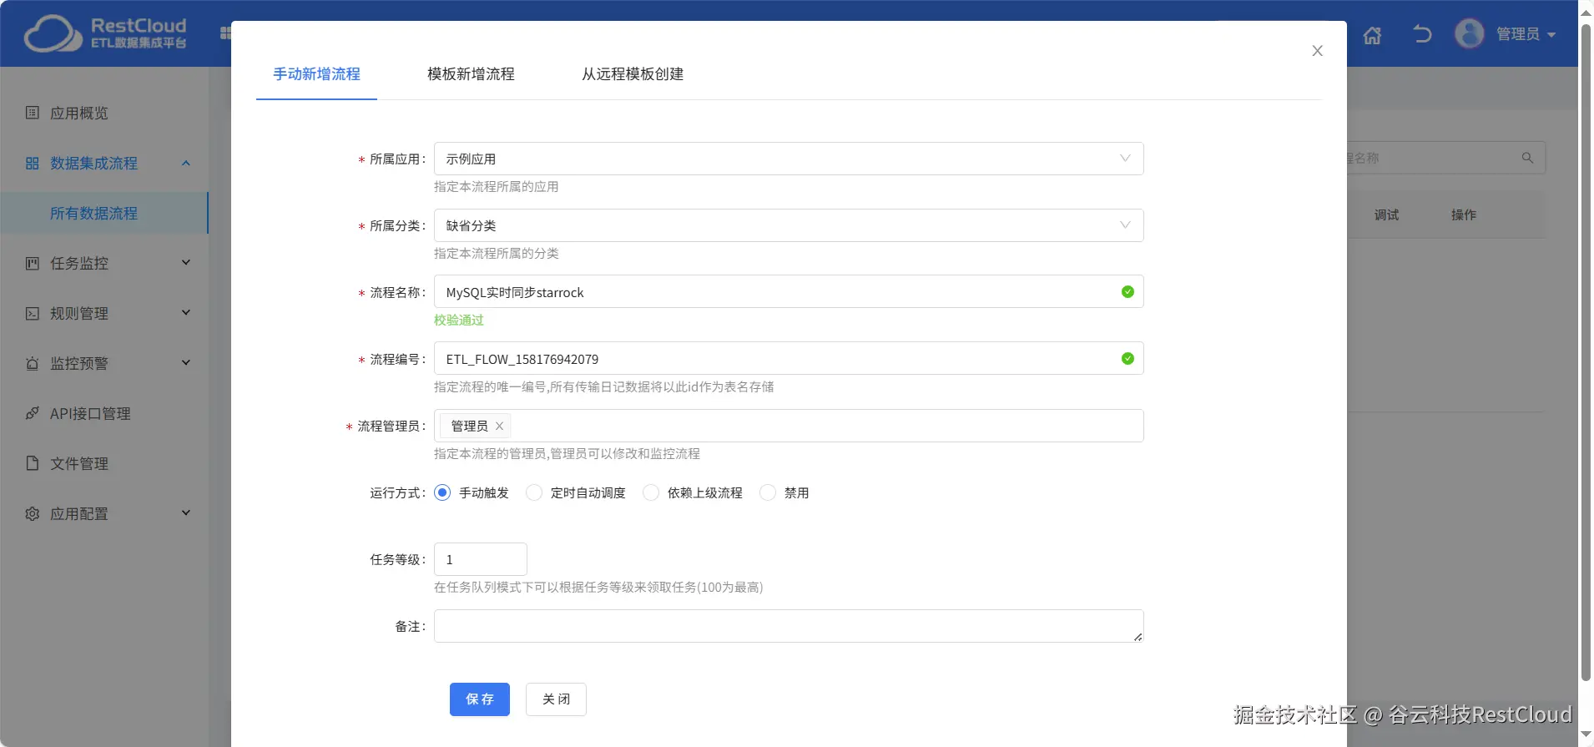Click the 应用概览 sidebar icon
The height and width of the screenshot is (747, 1594).
33,113
